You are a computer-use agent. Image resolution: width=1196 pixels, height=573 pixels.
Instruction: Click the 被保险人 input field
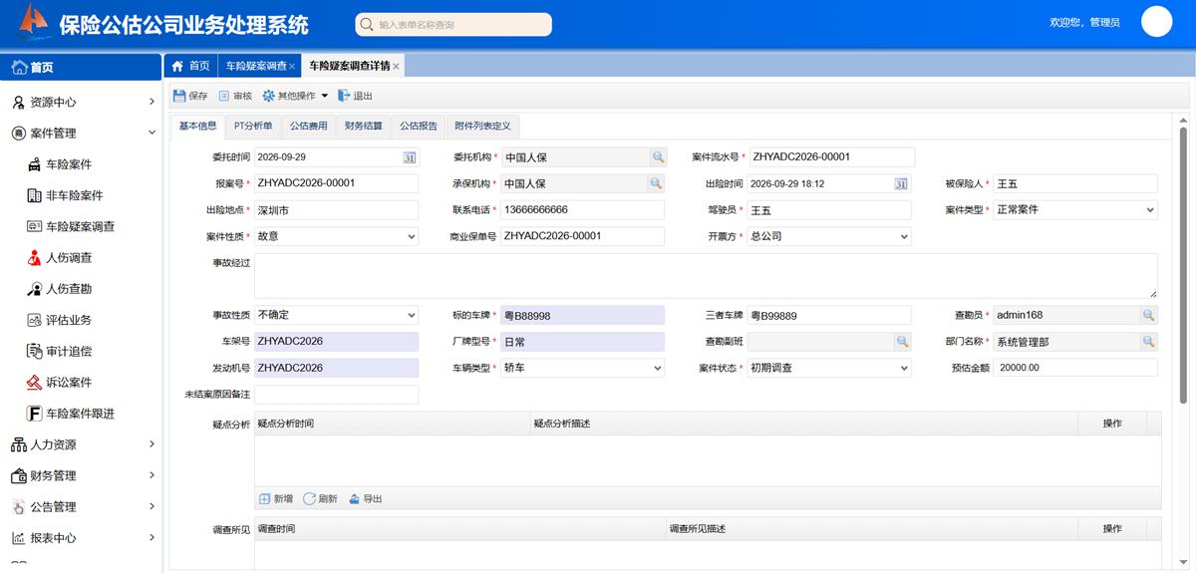1075,183
